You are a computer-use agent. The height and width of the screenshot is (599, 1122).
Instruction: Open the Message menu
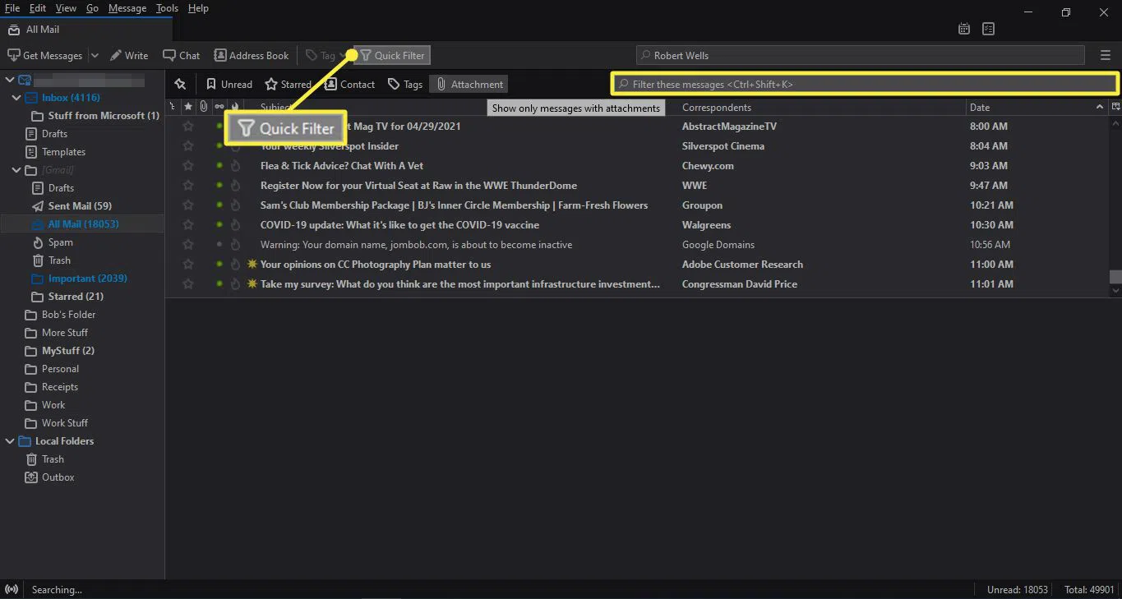(x=127, y=8)
